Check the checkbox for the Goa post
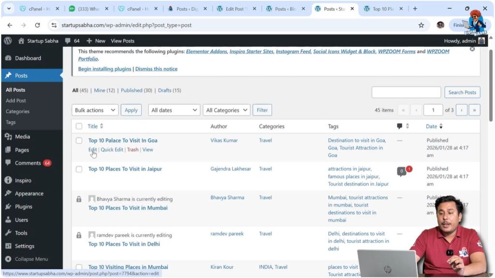 click(79, 140)
